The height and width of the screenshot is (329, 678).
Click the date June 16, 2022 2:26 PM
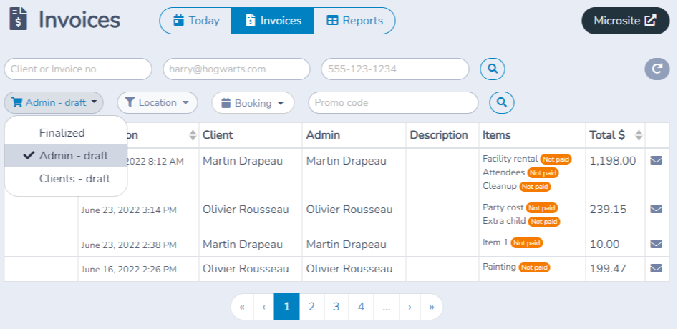coord(129,270)
